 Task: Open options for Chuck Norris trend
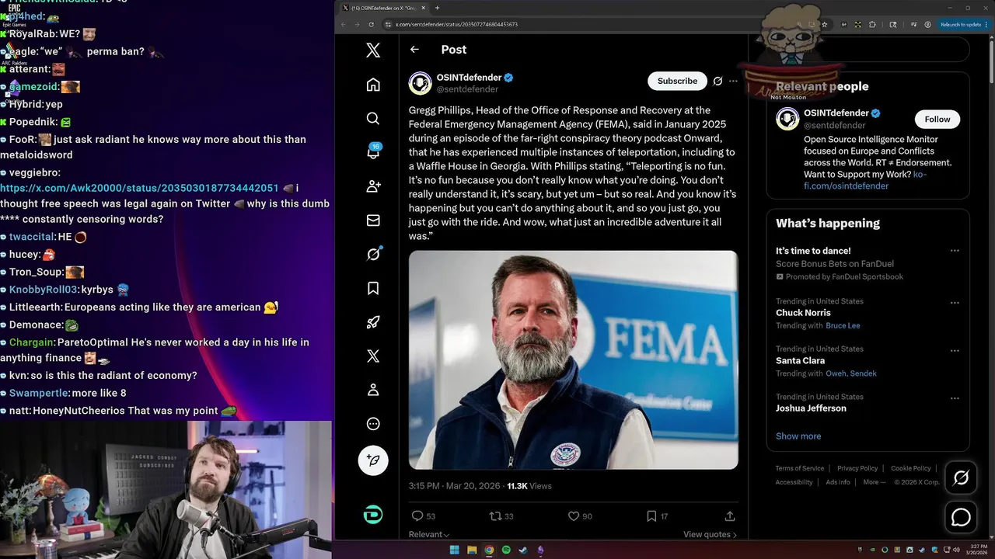click(x=955, y=303)
